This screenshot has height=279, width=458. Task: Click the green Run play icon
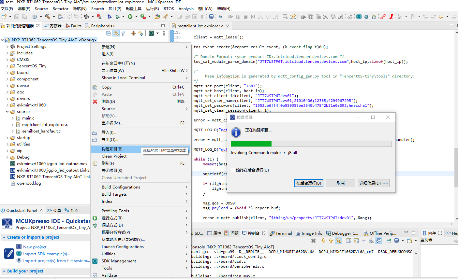(130, 17)
